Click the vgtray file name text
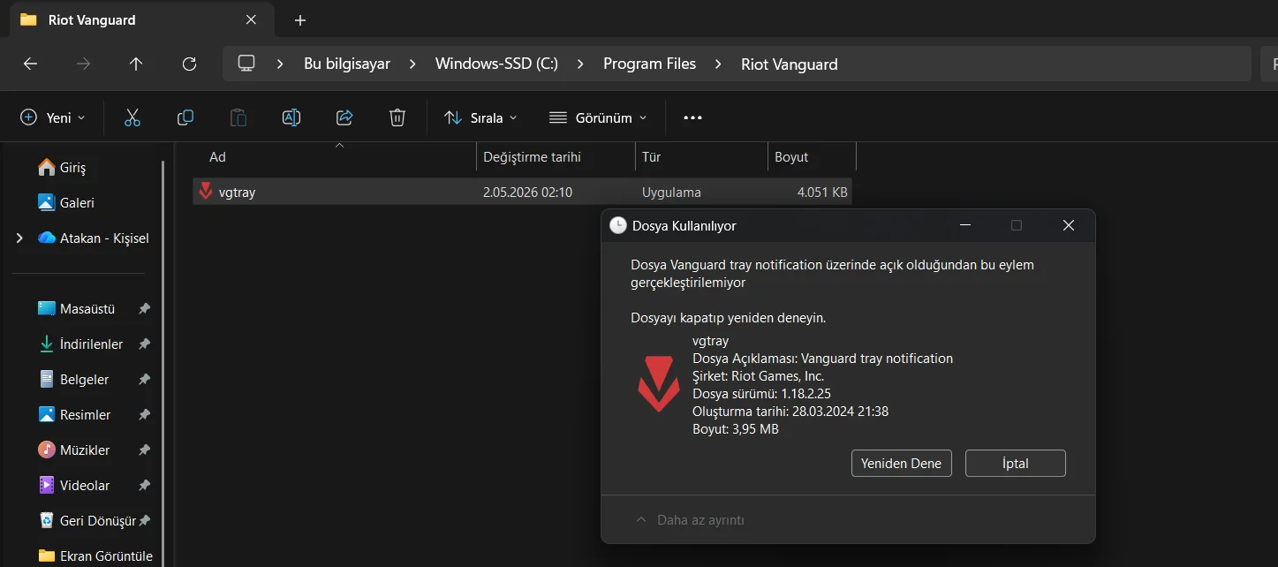 click(x=237, y=192)
